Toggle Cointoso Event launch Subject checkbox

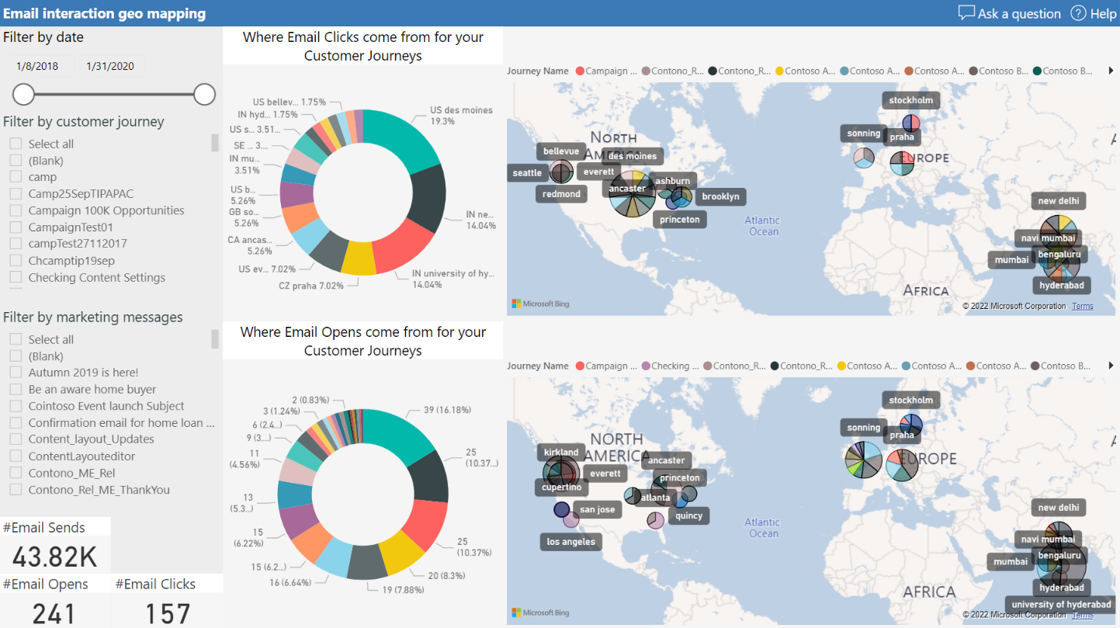(16, 406)
